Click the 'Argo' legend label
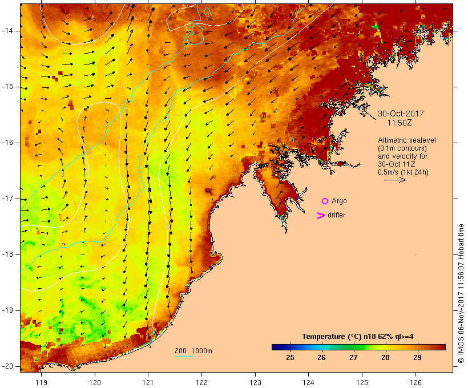 [x=340, y=201]
